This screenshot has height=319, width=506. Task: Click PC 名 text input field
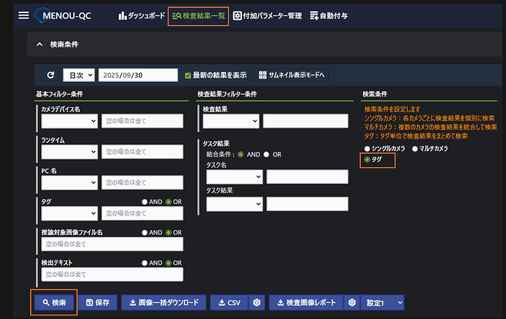[x=142, y=183]
